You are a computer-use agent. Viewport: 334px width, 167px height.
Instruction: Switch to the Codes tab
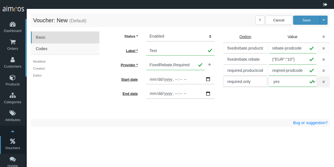(65, 49)
